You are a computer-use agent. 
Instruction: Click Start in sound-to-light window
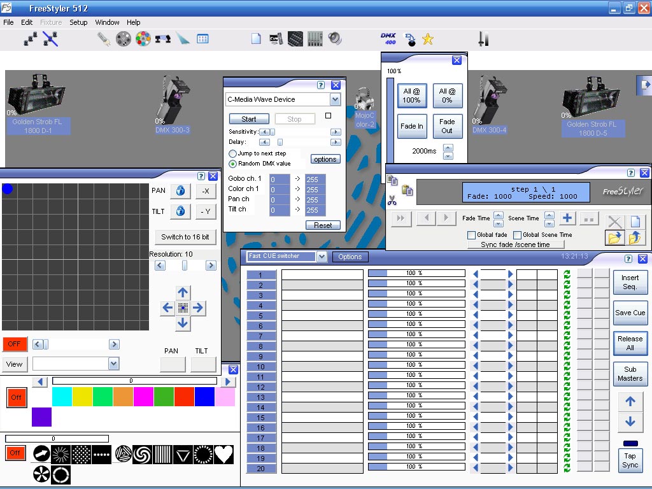point(249,119)
